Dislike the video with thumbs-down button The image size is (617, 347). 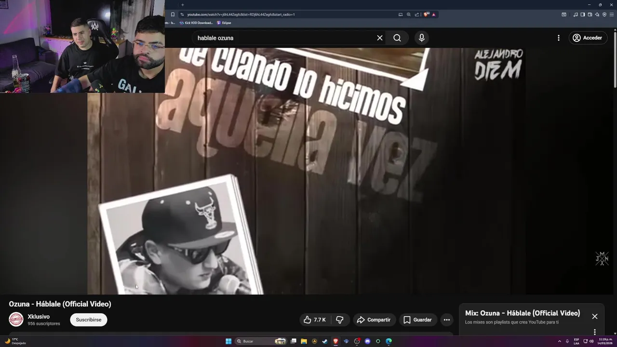(340, 320)
